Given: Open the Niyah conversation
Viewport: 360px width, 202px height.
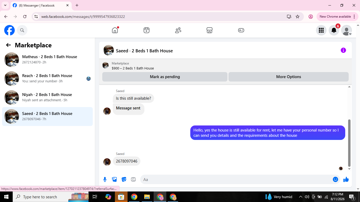Looking at the screenshot, I should (47, 98).
